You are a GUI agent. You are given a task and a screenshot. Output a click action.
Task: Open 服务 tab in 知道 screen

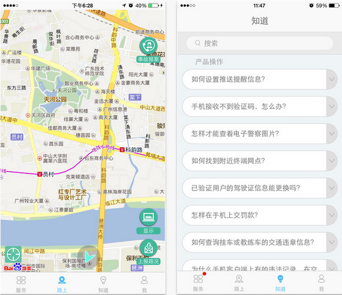(198, 283)
